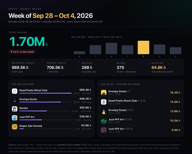This screenshot has width=192, height=154.
Task: Click the '29 new · 334 sellers' subtext
Action: [x=126, y=72]
